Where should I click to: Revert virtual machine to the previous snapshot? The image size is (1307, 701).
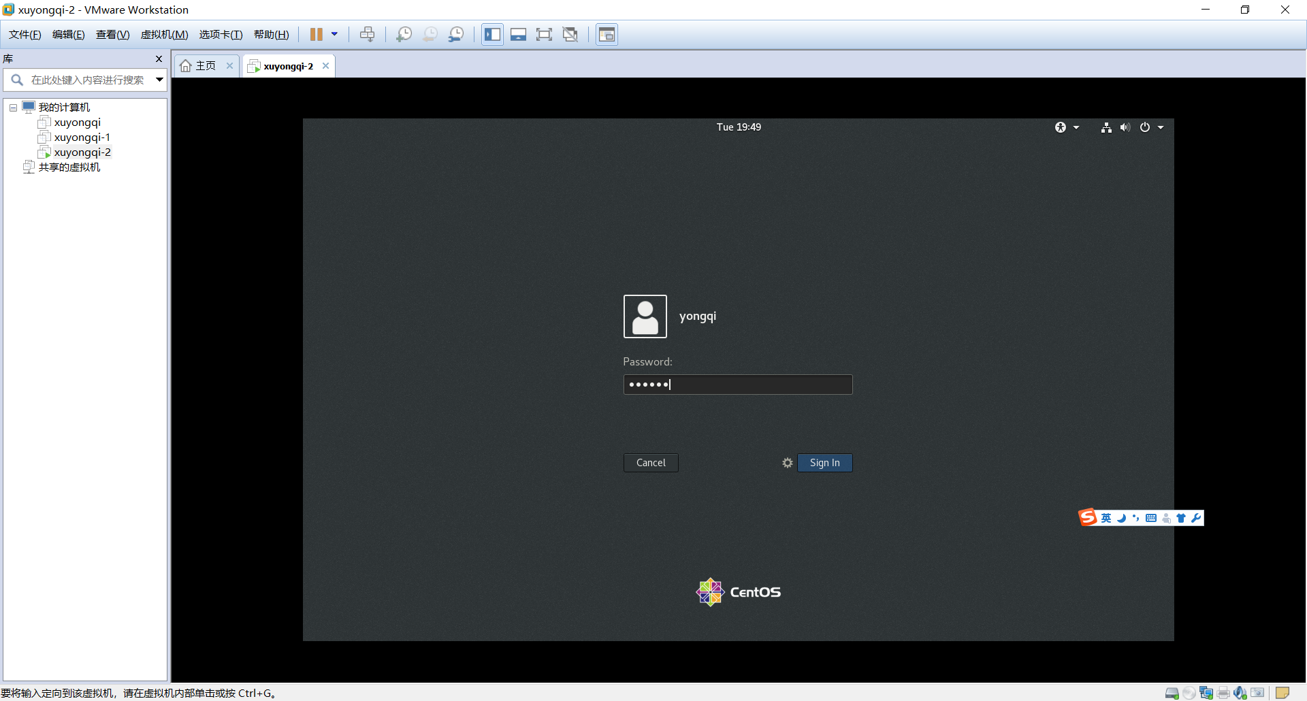pos(430,35)
